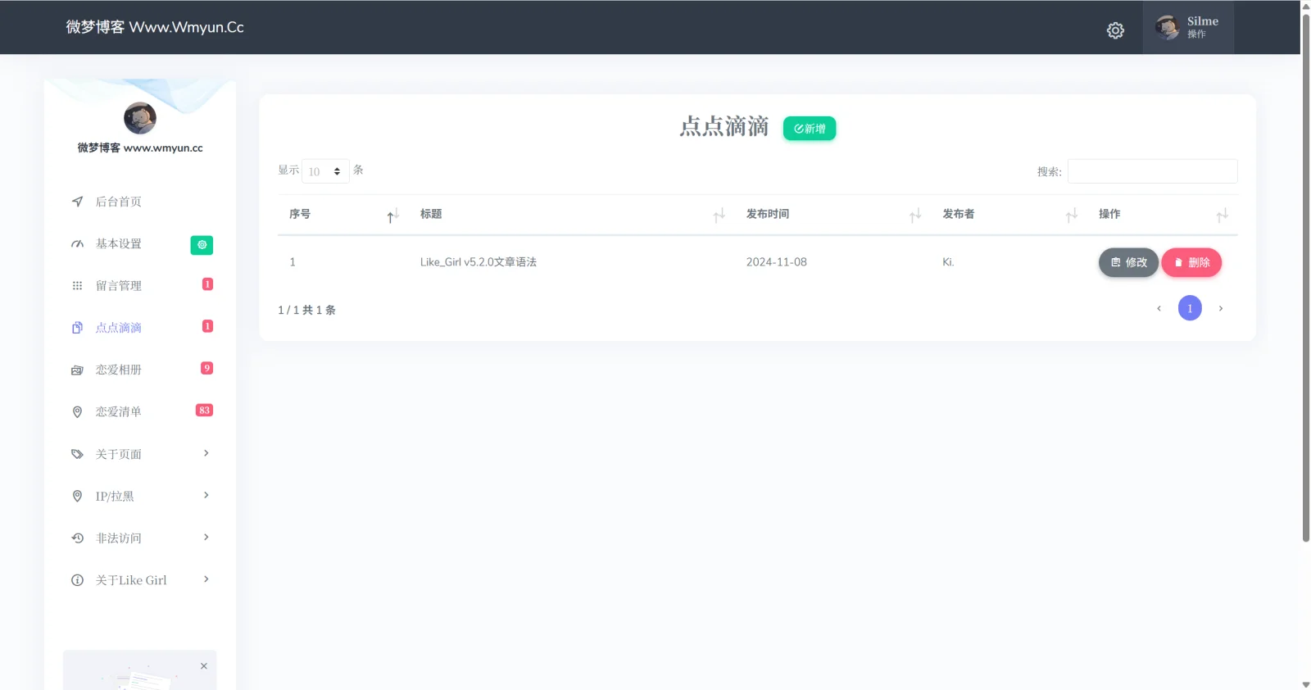Go to 后台首页 in the sidebar
Viewport: 1311px width, 690px height.
[x=118, y=202]
